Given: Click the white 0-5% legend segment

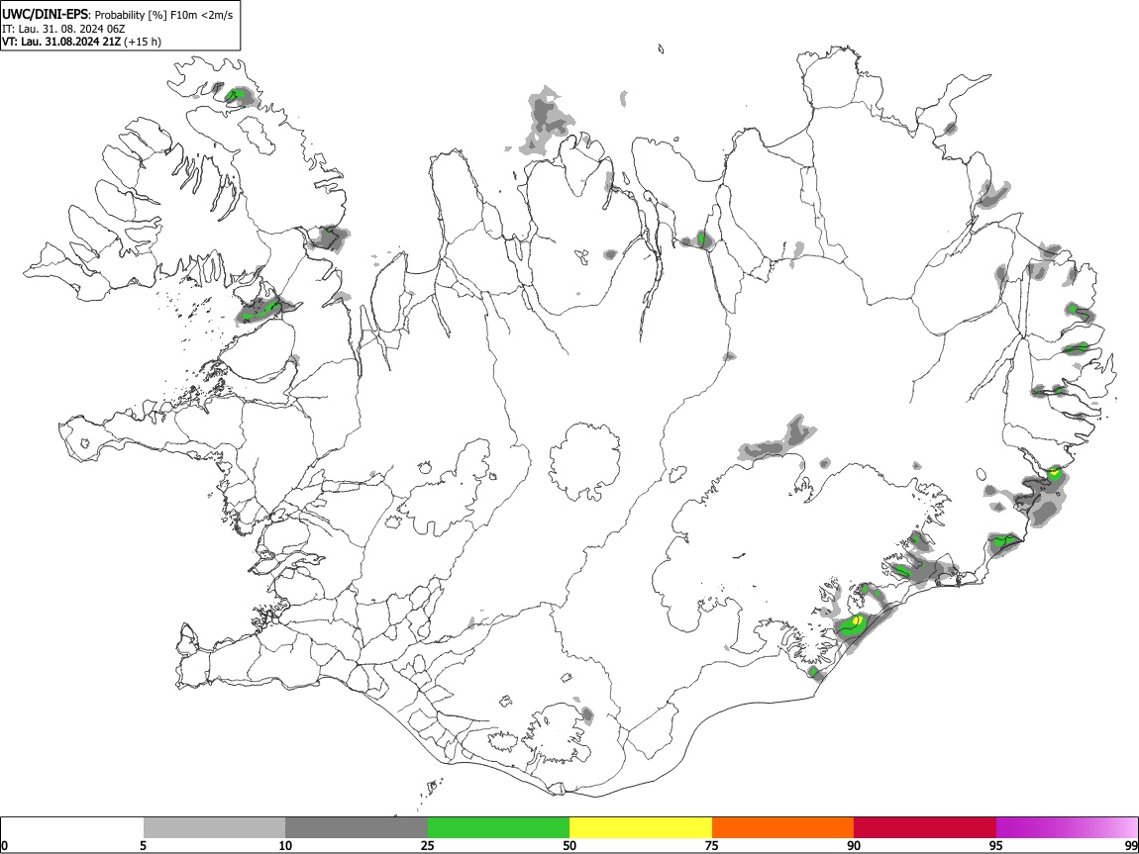Looking at the screenshot, I should coord(72,827).
